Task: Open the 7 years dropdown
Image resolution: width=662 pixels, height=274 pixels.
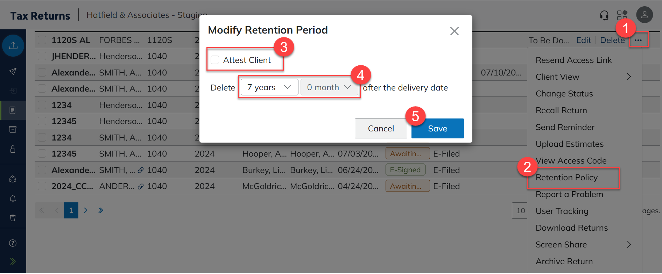Action: coord(269,87)
